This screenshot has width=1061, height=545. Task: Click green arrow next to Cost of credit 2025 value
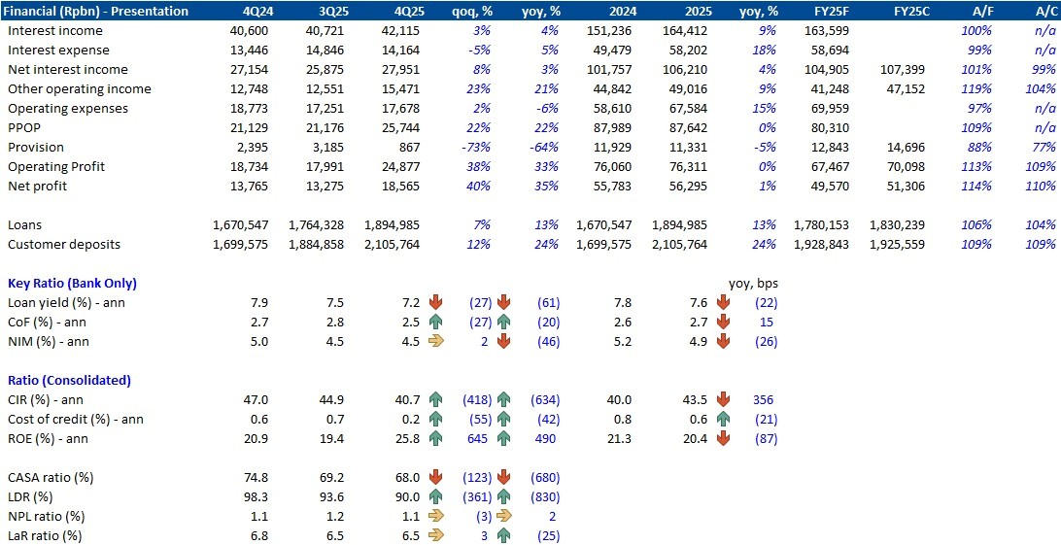pos(723,419)
